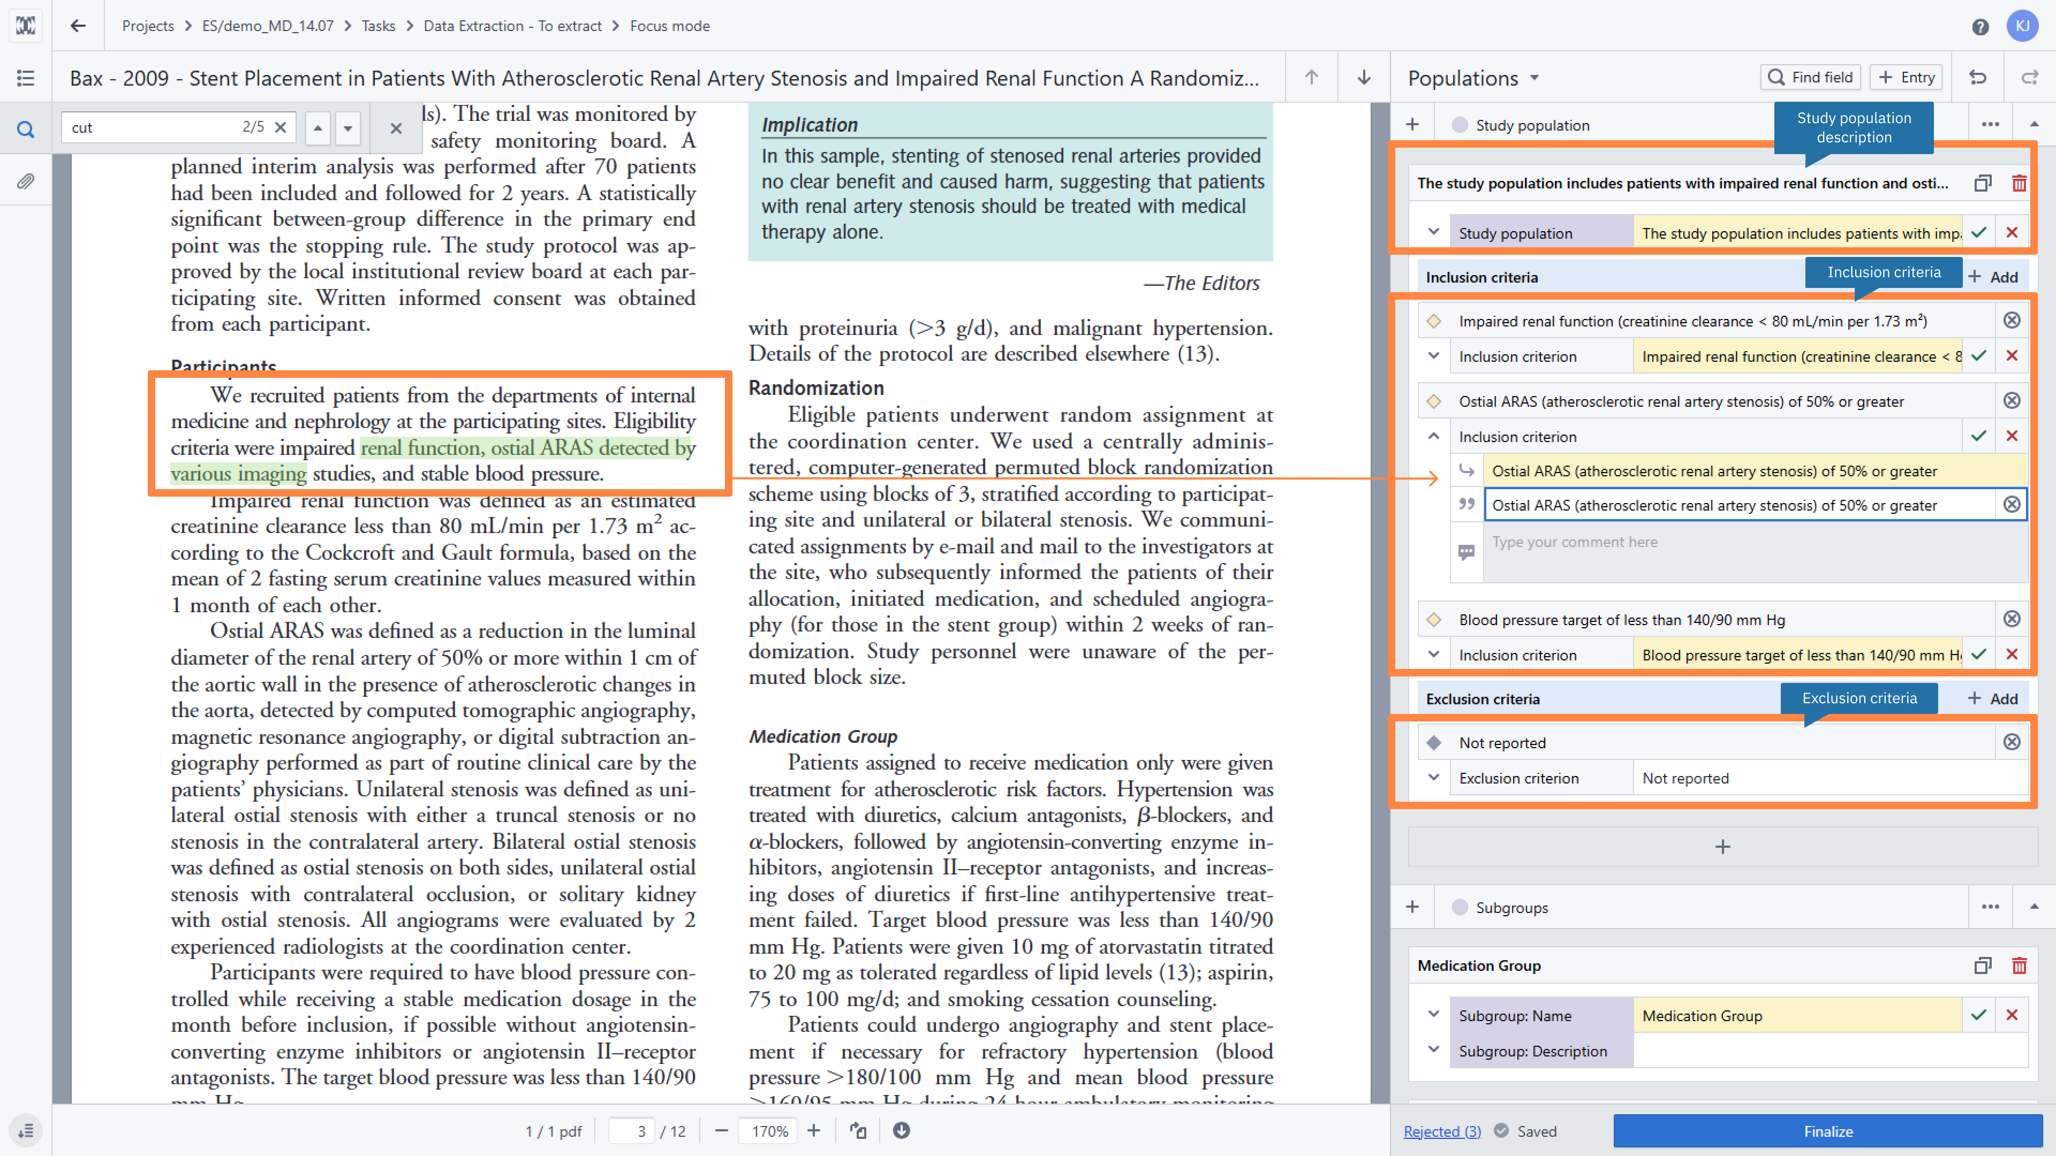The height and width of the screenshot is (1156, 2056).
Task: Accept the Study population field value
Action: click(x=1978, y=233)
